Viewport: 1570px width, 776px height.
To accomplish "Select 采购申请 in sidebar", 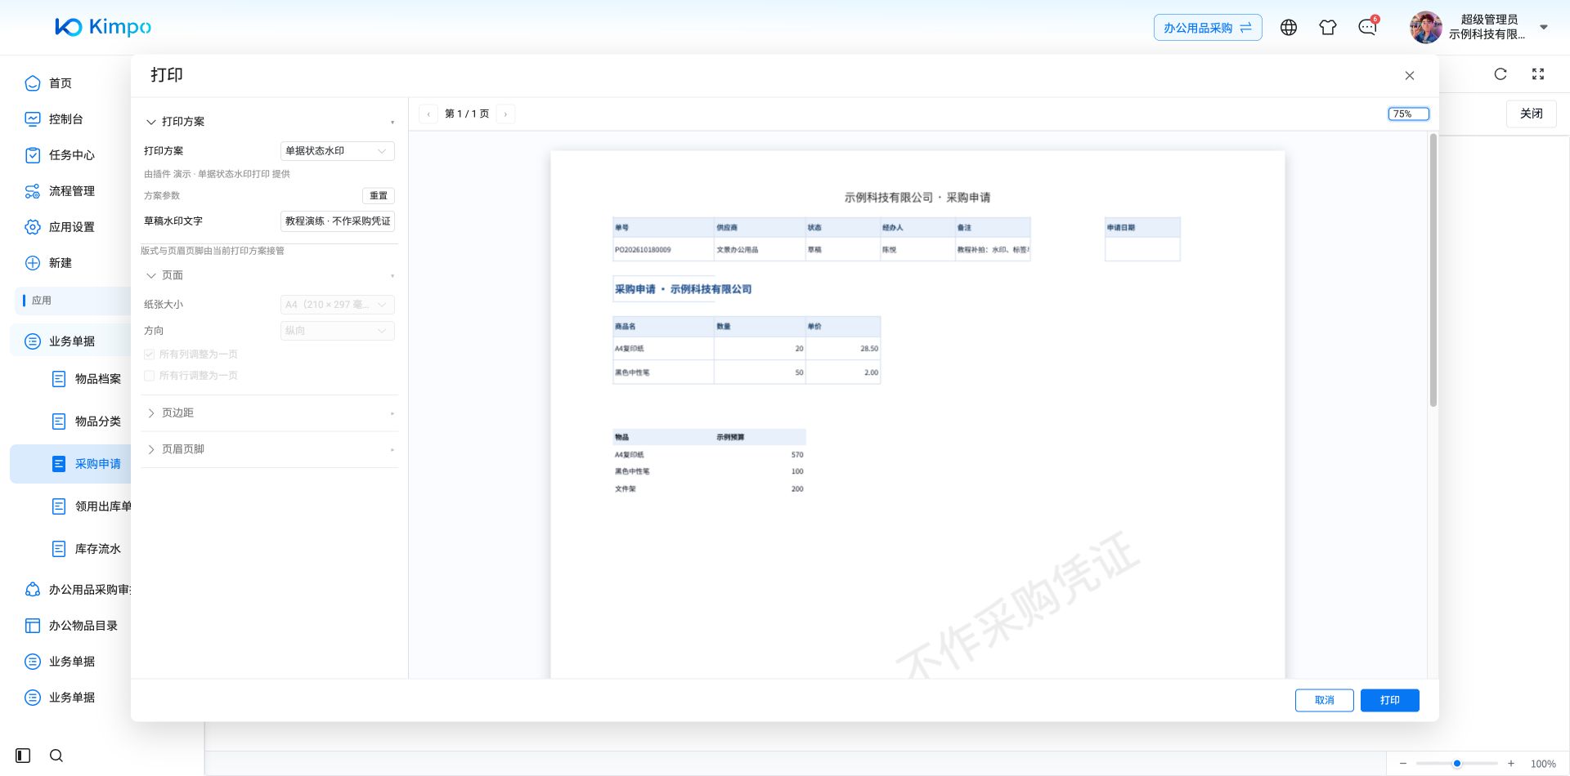I will pyautogui.click(x=71, y=464).
